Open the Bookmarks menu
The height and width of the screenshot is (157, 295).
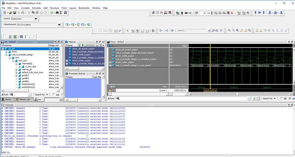84,8
